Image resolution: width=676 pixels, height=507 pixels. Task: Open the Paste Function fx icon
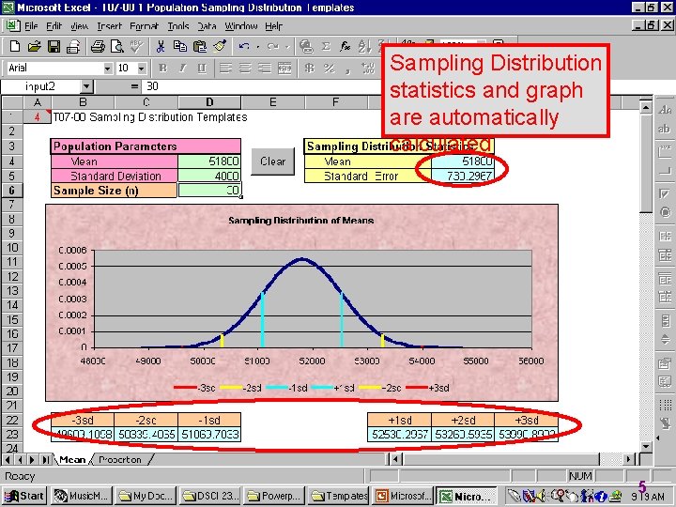[345, 46]
